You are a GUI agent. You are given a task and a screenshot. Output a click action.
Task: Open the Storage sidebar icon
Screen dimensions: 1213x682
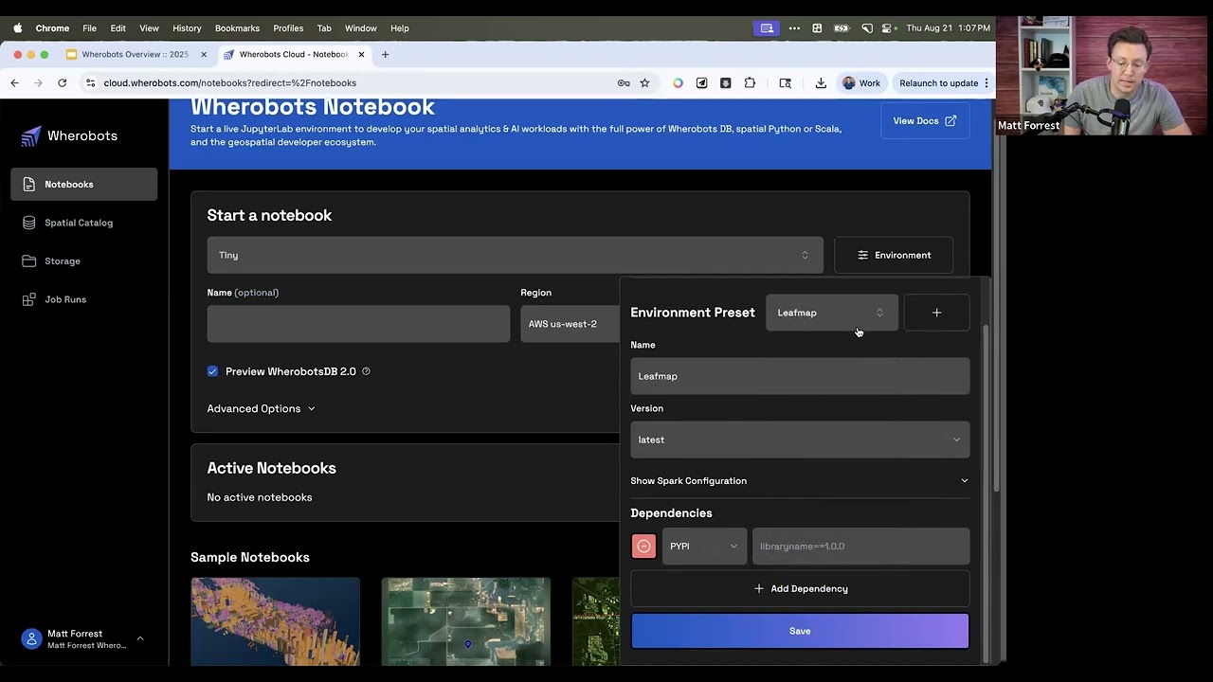click(28, 261)
